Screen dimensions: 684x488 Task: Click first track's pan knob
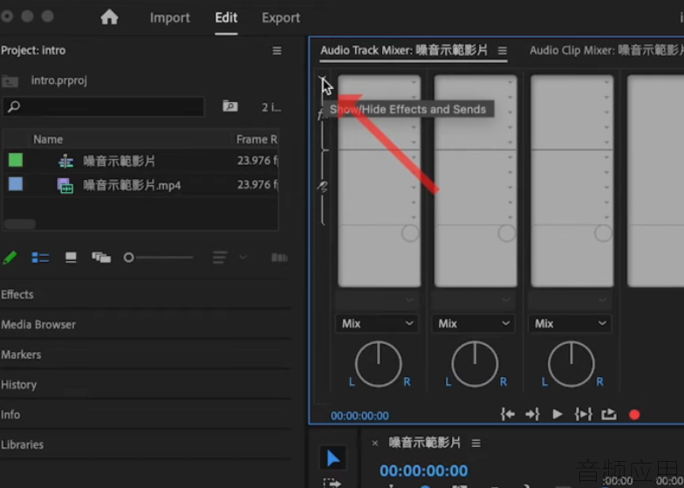(x=379, y=364)
